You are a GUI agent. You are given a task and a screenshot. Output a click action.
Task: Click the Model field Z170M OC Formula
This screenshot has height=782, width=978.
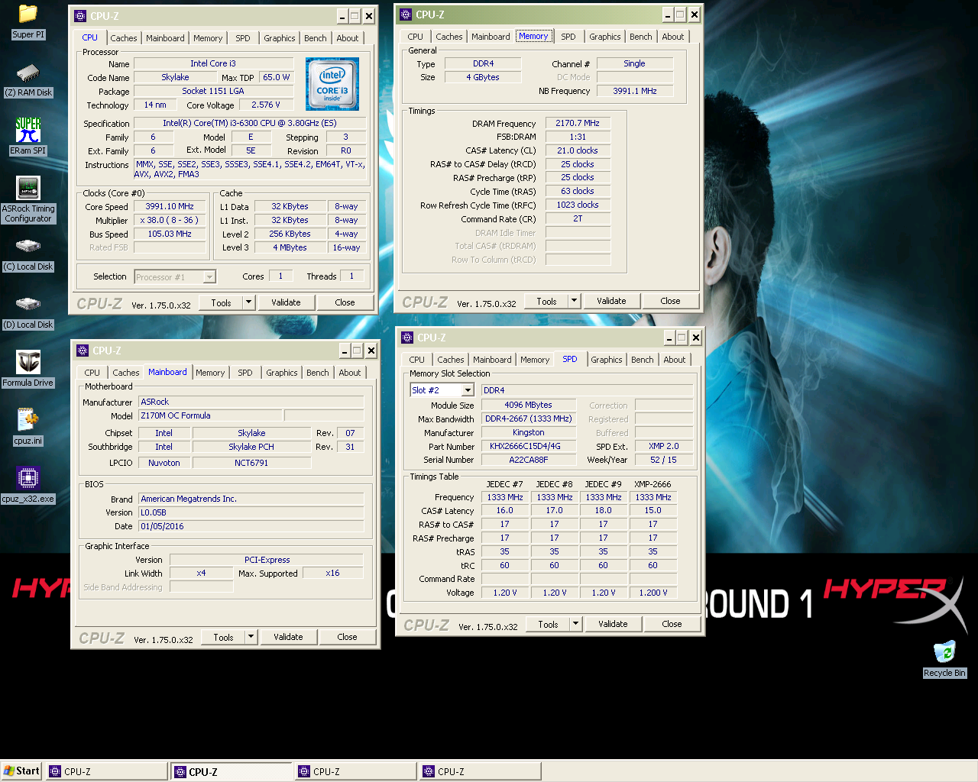(211, 415)
